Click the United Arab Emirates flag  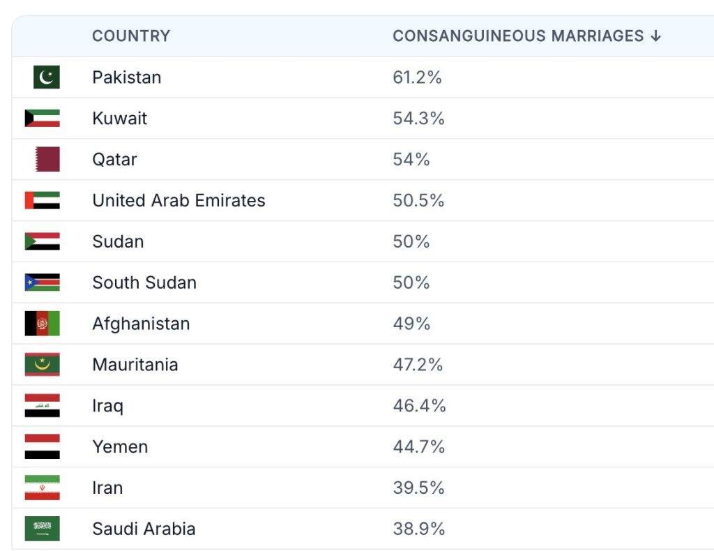[43, 201]
